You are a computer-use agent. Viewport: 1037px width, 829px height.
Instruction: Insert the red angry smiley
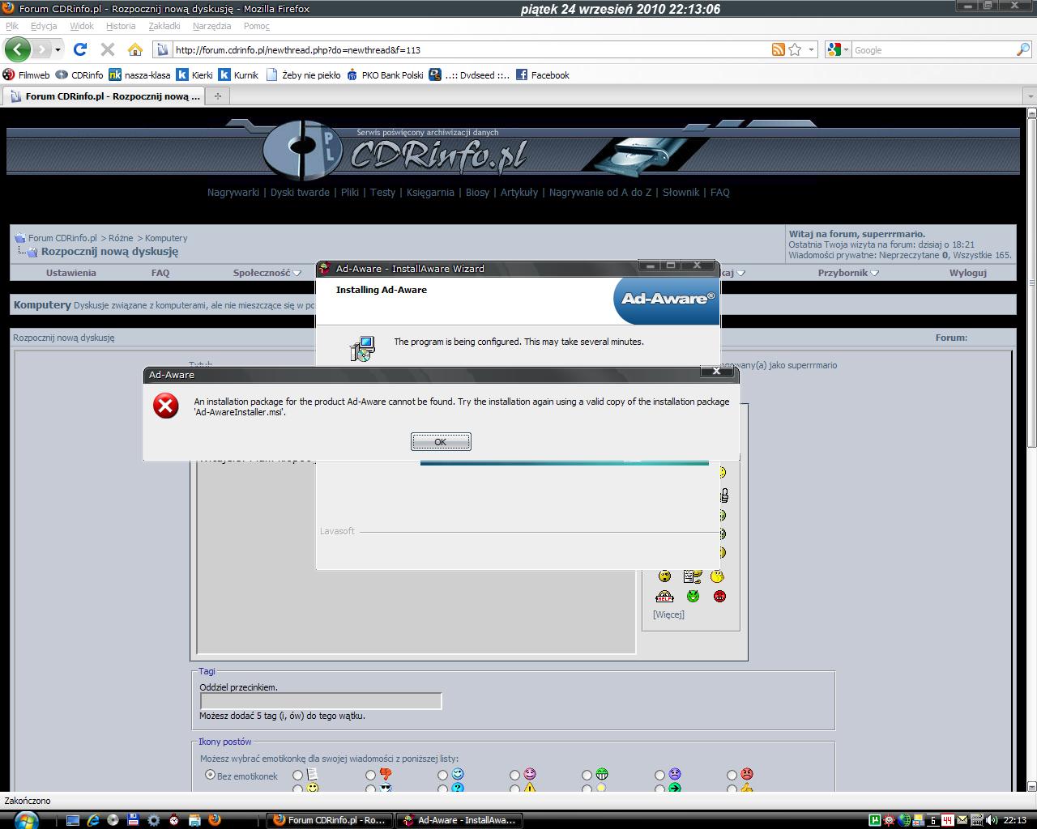click(719, 597)
